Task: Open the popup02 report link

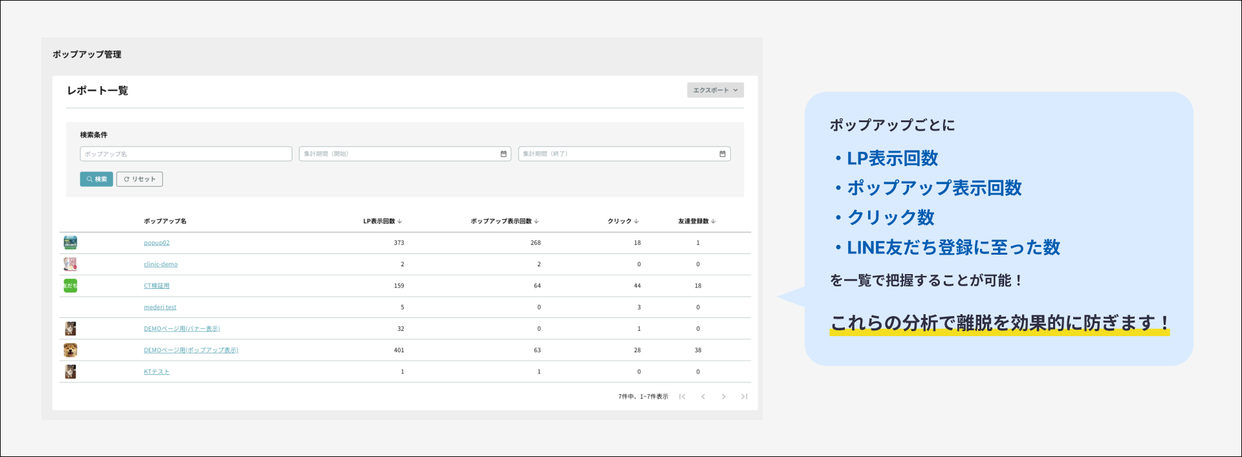Action: [157, 243]
